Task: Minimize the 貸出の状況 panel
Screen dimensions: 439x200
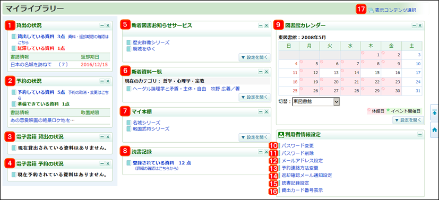Action: (x=102, y=25)
